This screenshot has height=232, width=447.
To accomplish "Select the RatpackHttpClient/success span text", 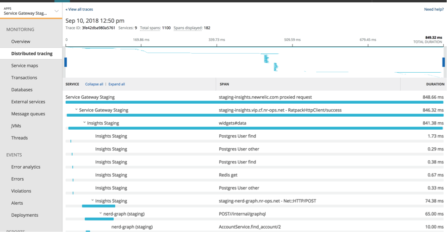I will (x=280, y=110).
